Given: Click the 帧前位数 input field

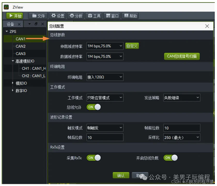Looking at the screenshot, I should (x=182, y=128).
